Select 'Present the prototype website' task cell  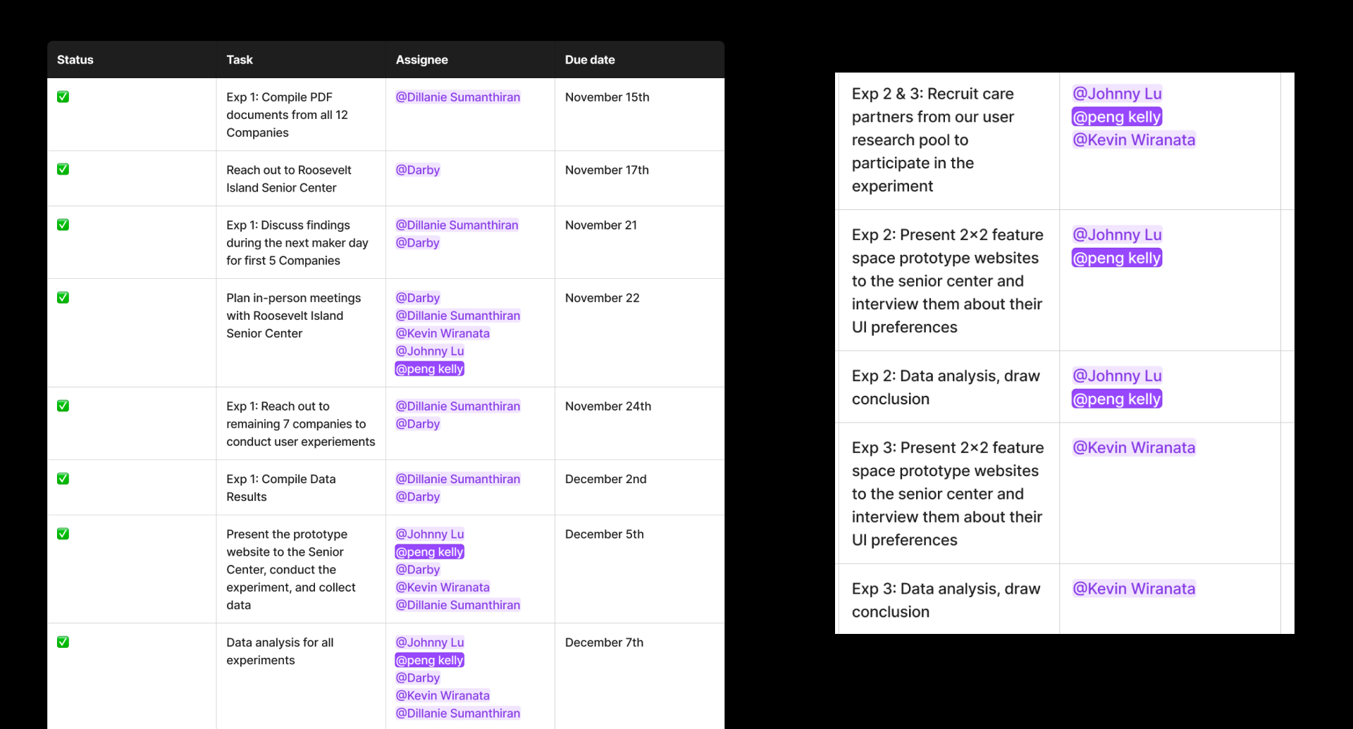[x=301, y=569]
